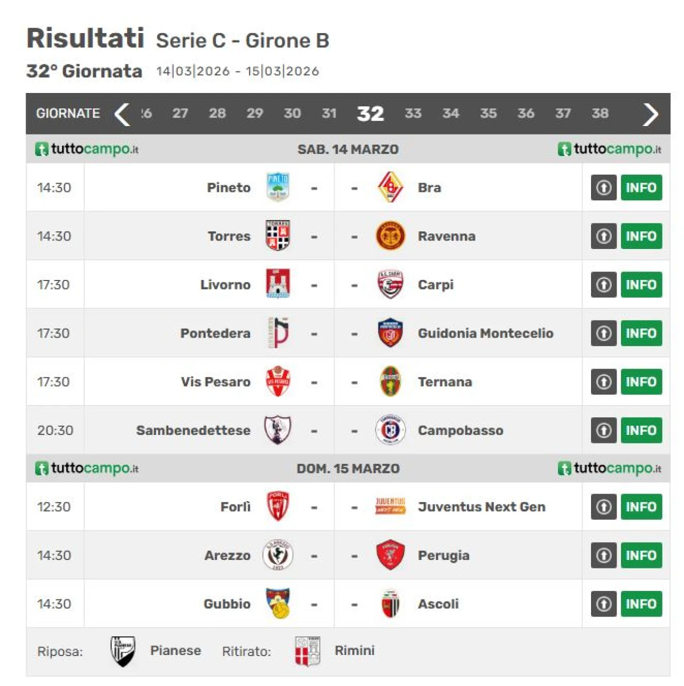
Task: Click the upload icon for Torres–Ravenna
Action: tap(604, 236)
